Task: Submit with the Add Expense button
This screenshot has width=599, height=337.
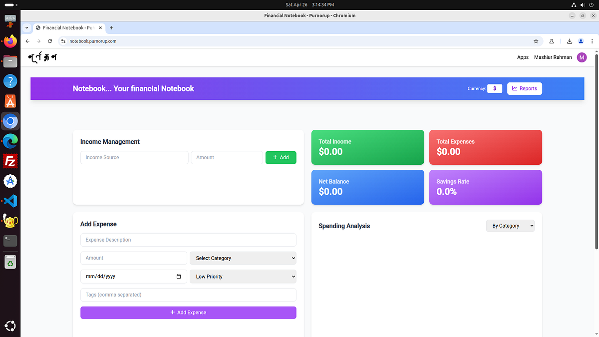Action: 188,313
